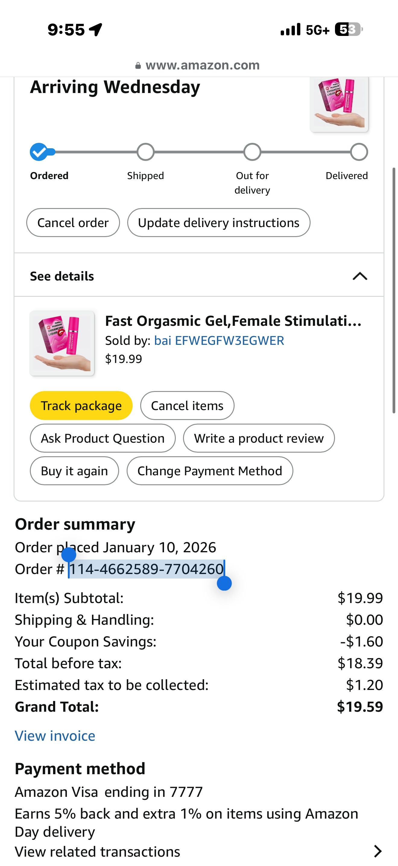Open View related transactions arrow
Image resolution: width=398 pixels, height=866 pixels.
(378, 852)
